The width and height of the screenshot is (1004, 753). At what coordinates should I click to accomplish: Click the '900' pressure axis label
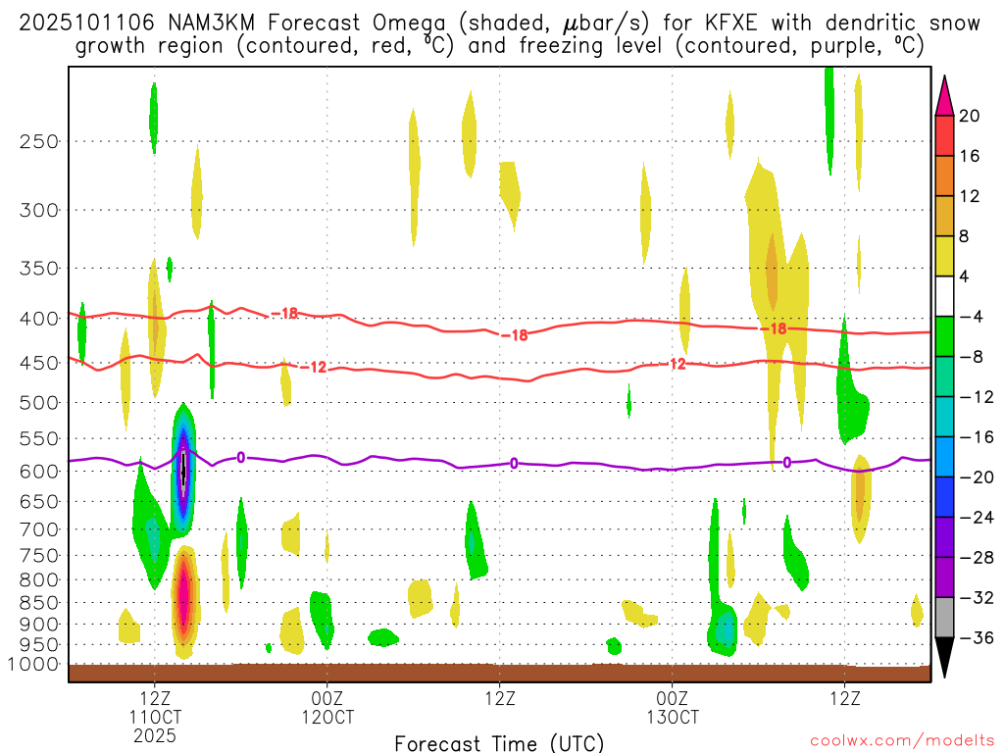click(x=39, y=625)
